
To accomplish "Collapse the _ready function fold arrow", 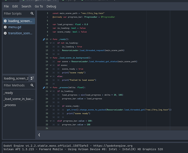I will (50, 39).
